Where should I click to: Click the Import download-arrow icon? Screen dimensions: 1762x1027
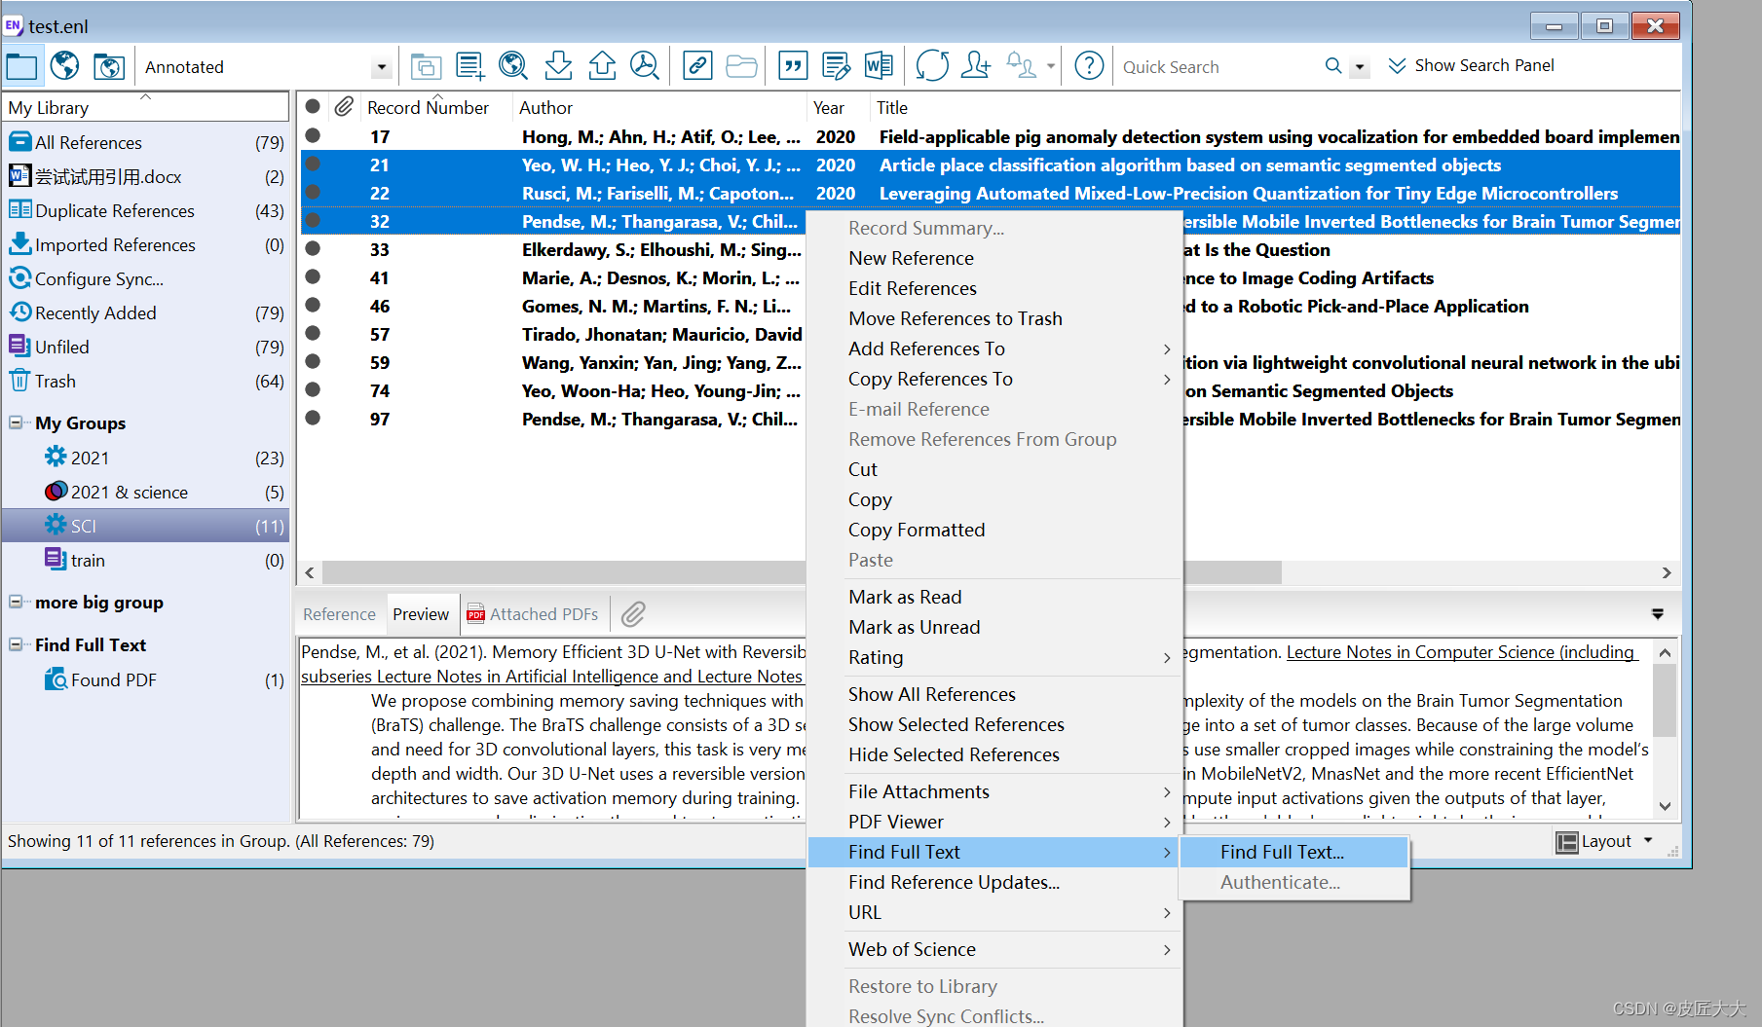pos(558,66)
